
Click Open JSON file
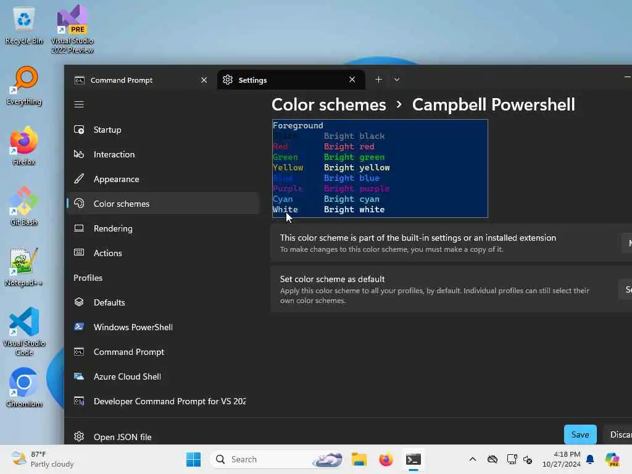(x=163, y=437)
